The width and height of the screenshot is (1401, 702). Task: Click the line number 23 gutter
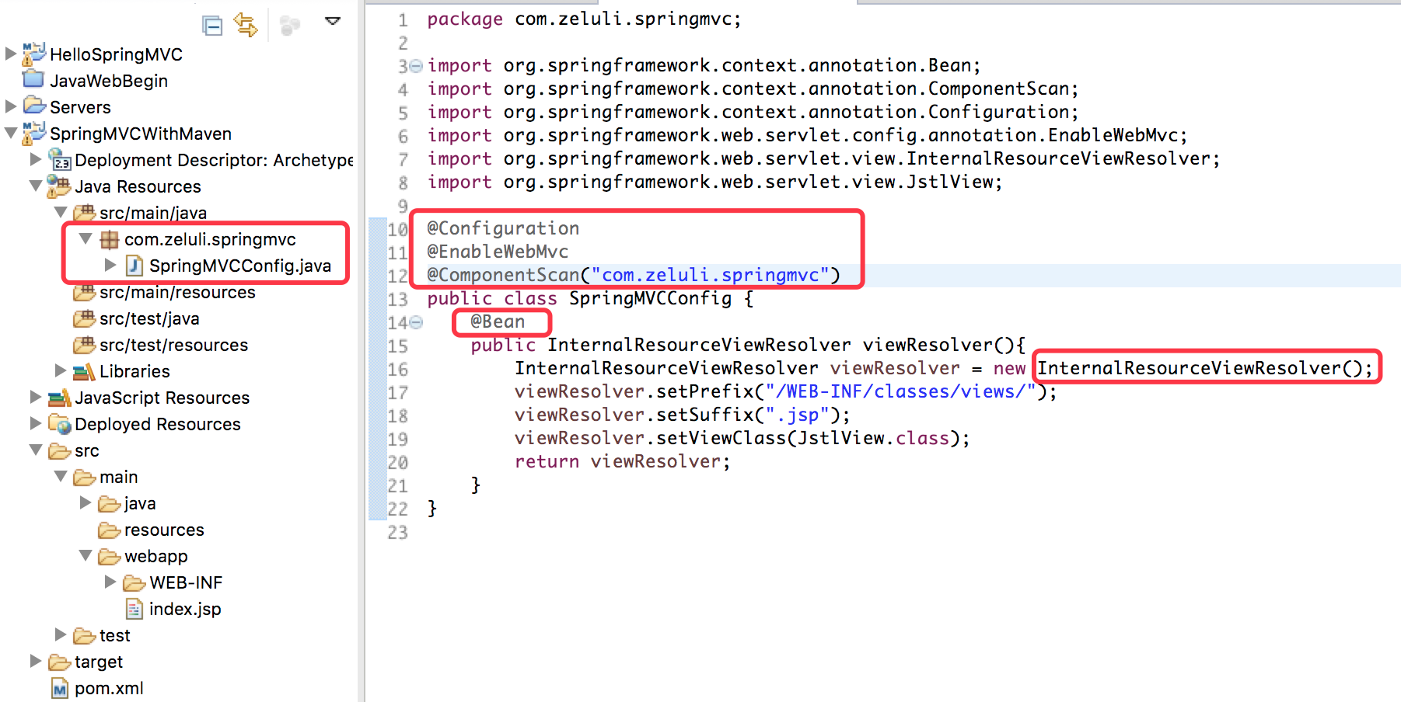(x=397, y=532)
